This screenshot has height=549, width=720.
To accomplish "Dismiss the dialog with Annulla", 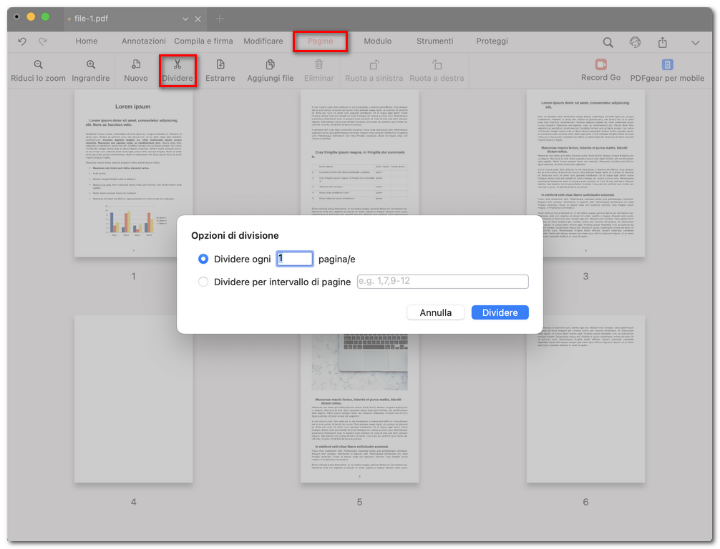I will [x=435, y=312].
